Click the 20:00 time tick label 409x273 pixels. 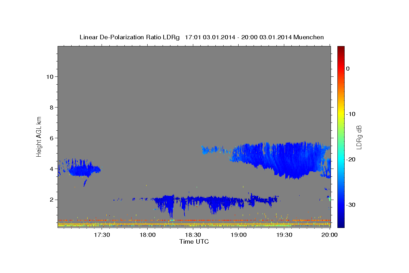(330, 235)
